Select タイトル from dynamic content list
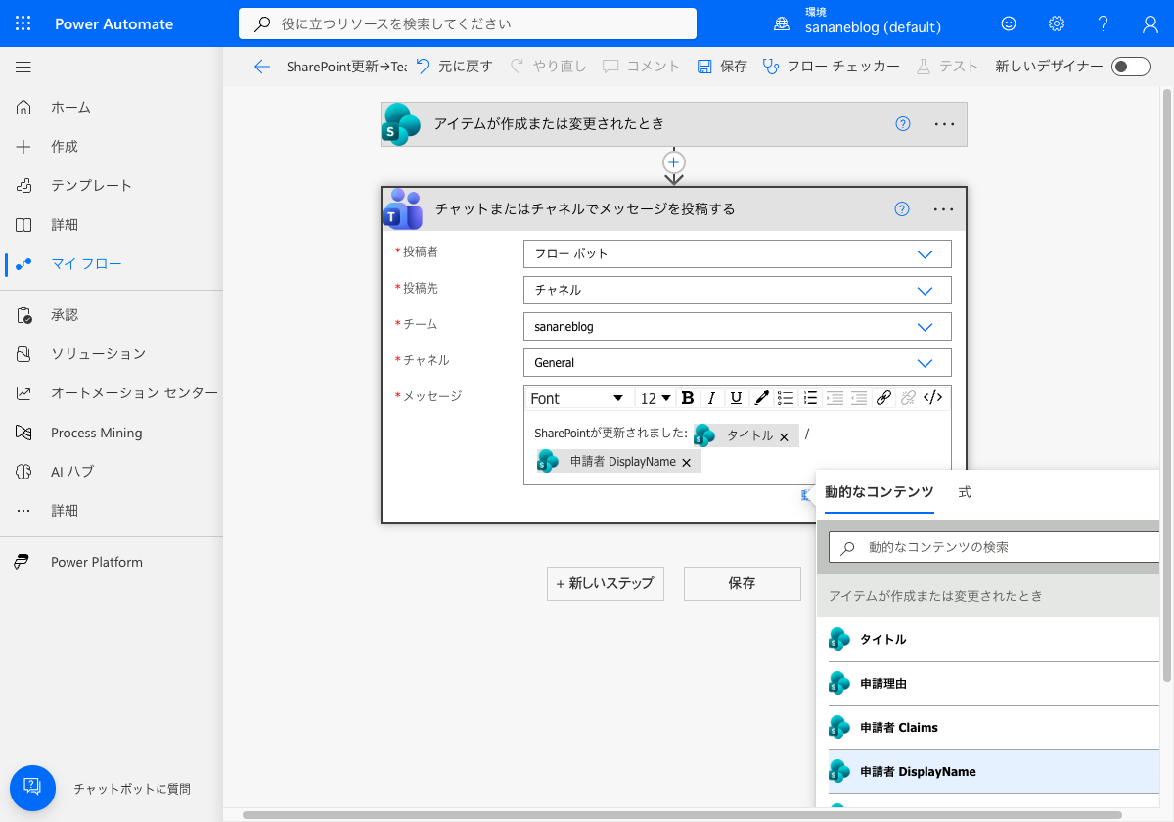 [994, 640]
